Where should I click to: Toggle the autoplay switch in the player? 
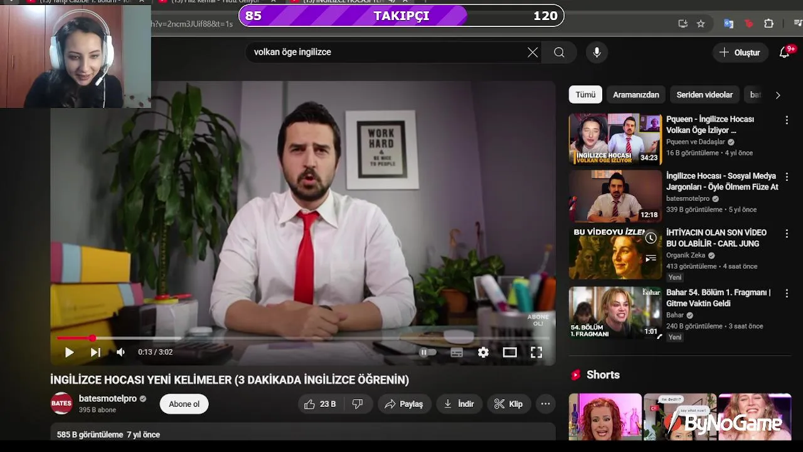point(427,352)
